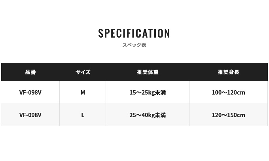Click the スペック表 subtitle text
The image size is (269, 161).
click(134, 45)
